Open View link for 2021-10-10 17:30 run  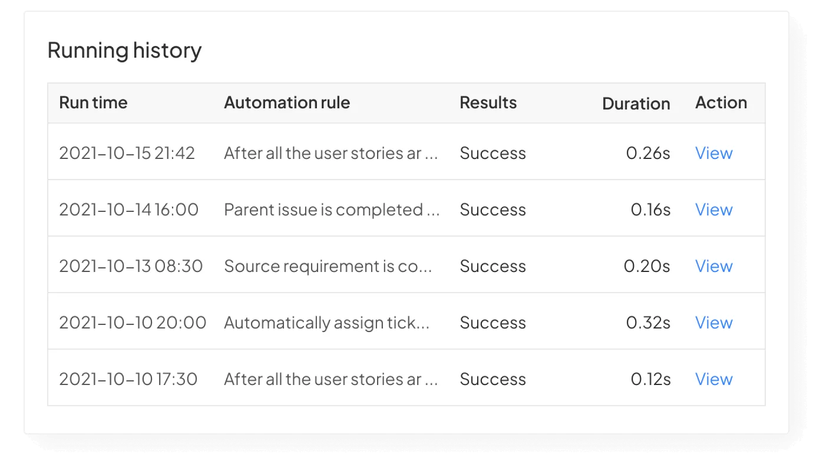[713, 379]
